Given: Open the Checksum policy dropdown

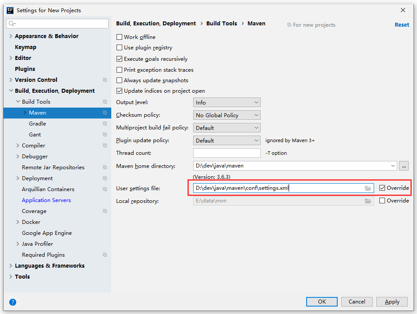Looking at the screenshot, I should point(227,115).
